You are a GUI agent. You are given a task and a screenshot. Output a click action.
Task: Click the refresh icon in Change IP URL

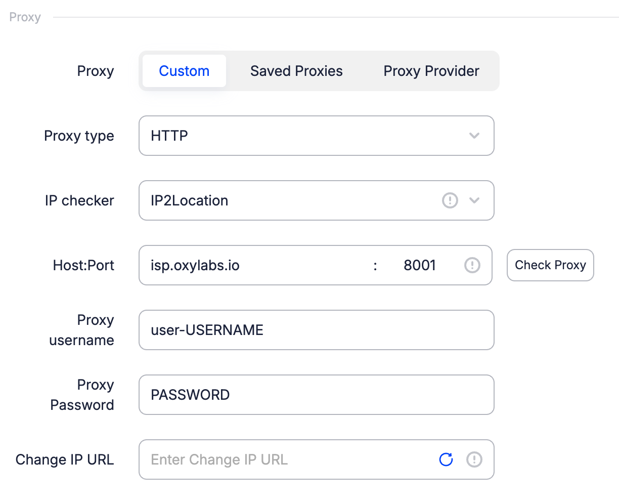[x=446, y=459]
